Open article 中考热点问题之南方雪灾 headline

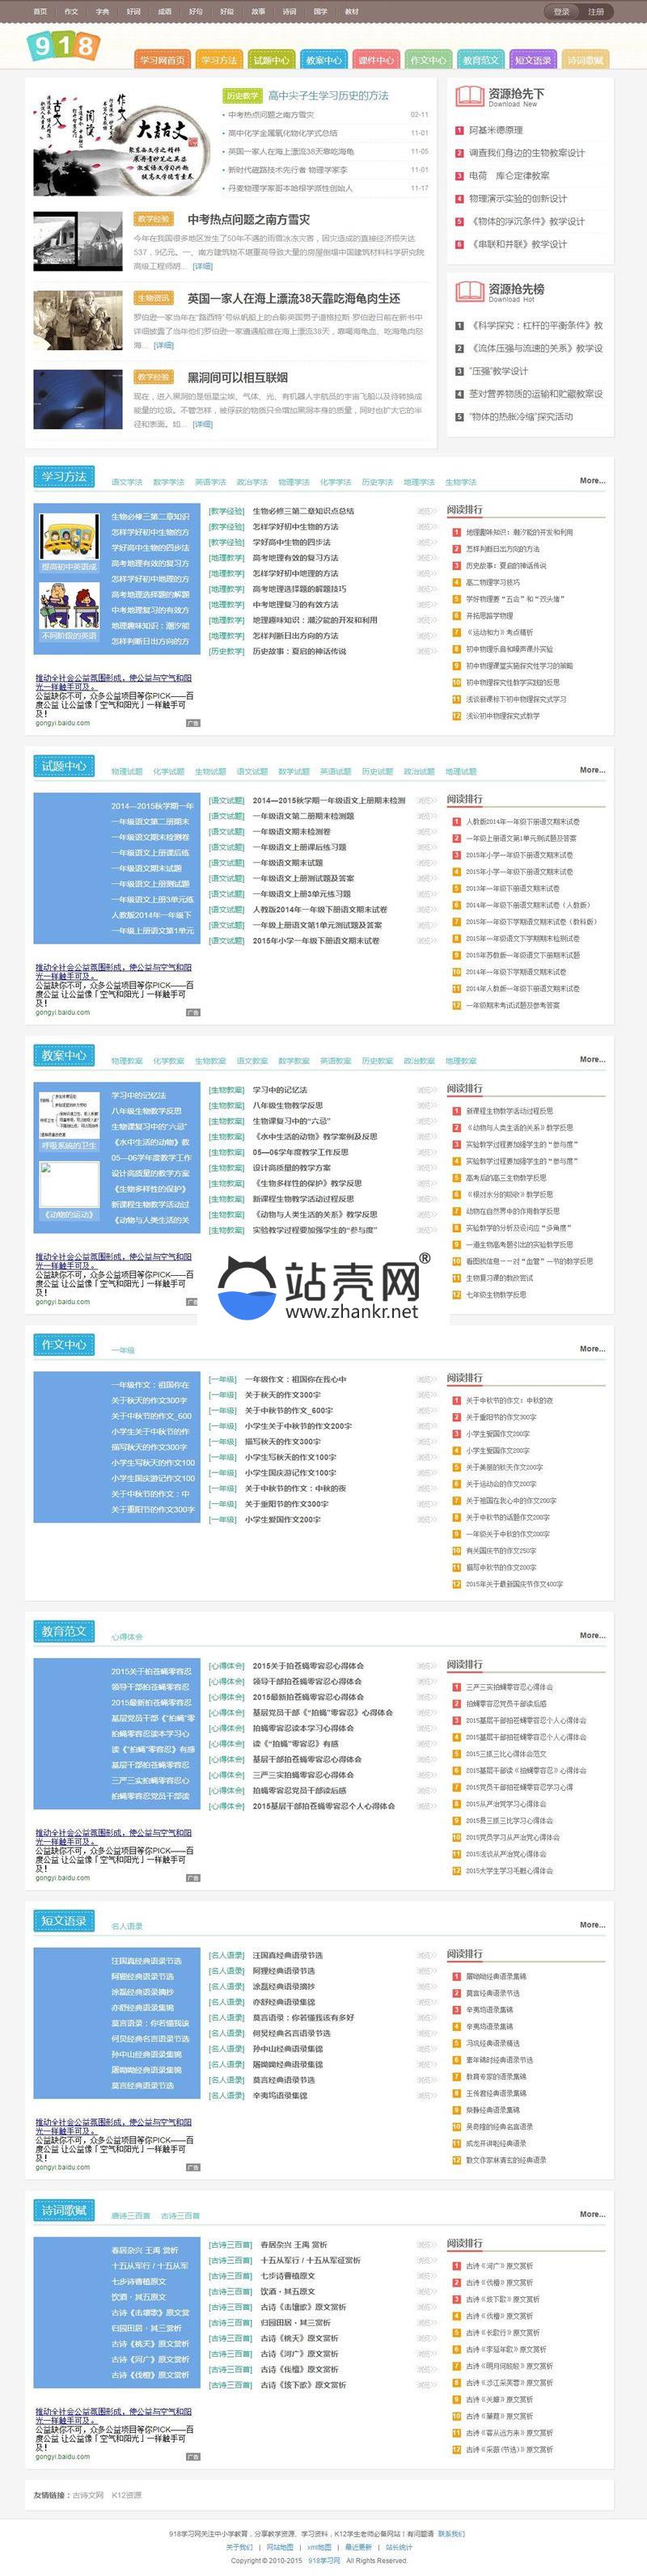(x=249, y=219)
